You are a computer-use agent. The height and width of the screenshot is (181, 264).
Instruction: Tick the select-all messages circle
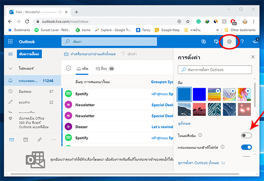[68, 68]
